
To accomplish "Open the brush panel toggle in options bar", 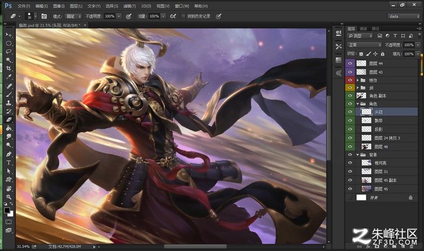I will [44, 17].
